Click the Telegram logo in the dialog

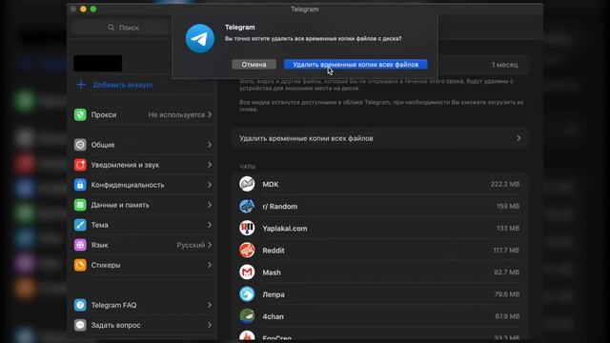click(x=200, y=38)
